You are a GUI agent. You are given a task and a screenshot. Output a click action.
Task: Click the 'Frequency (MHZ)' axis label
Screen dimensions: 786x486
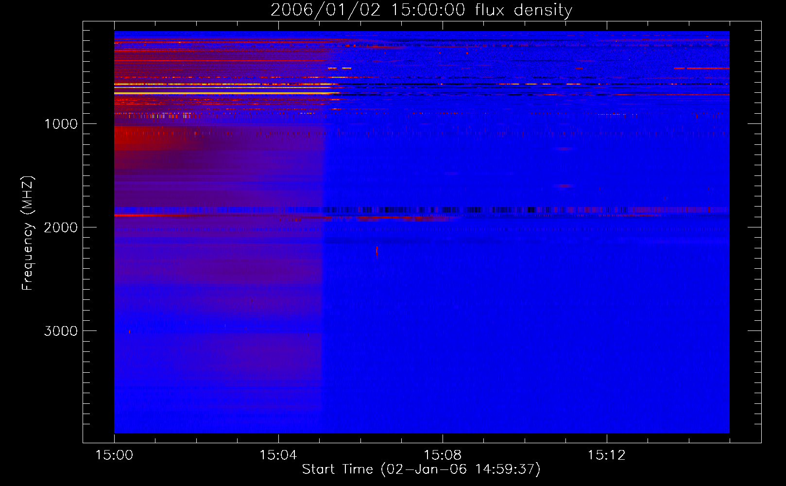(28, 233)
